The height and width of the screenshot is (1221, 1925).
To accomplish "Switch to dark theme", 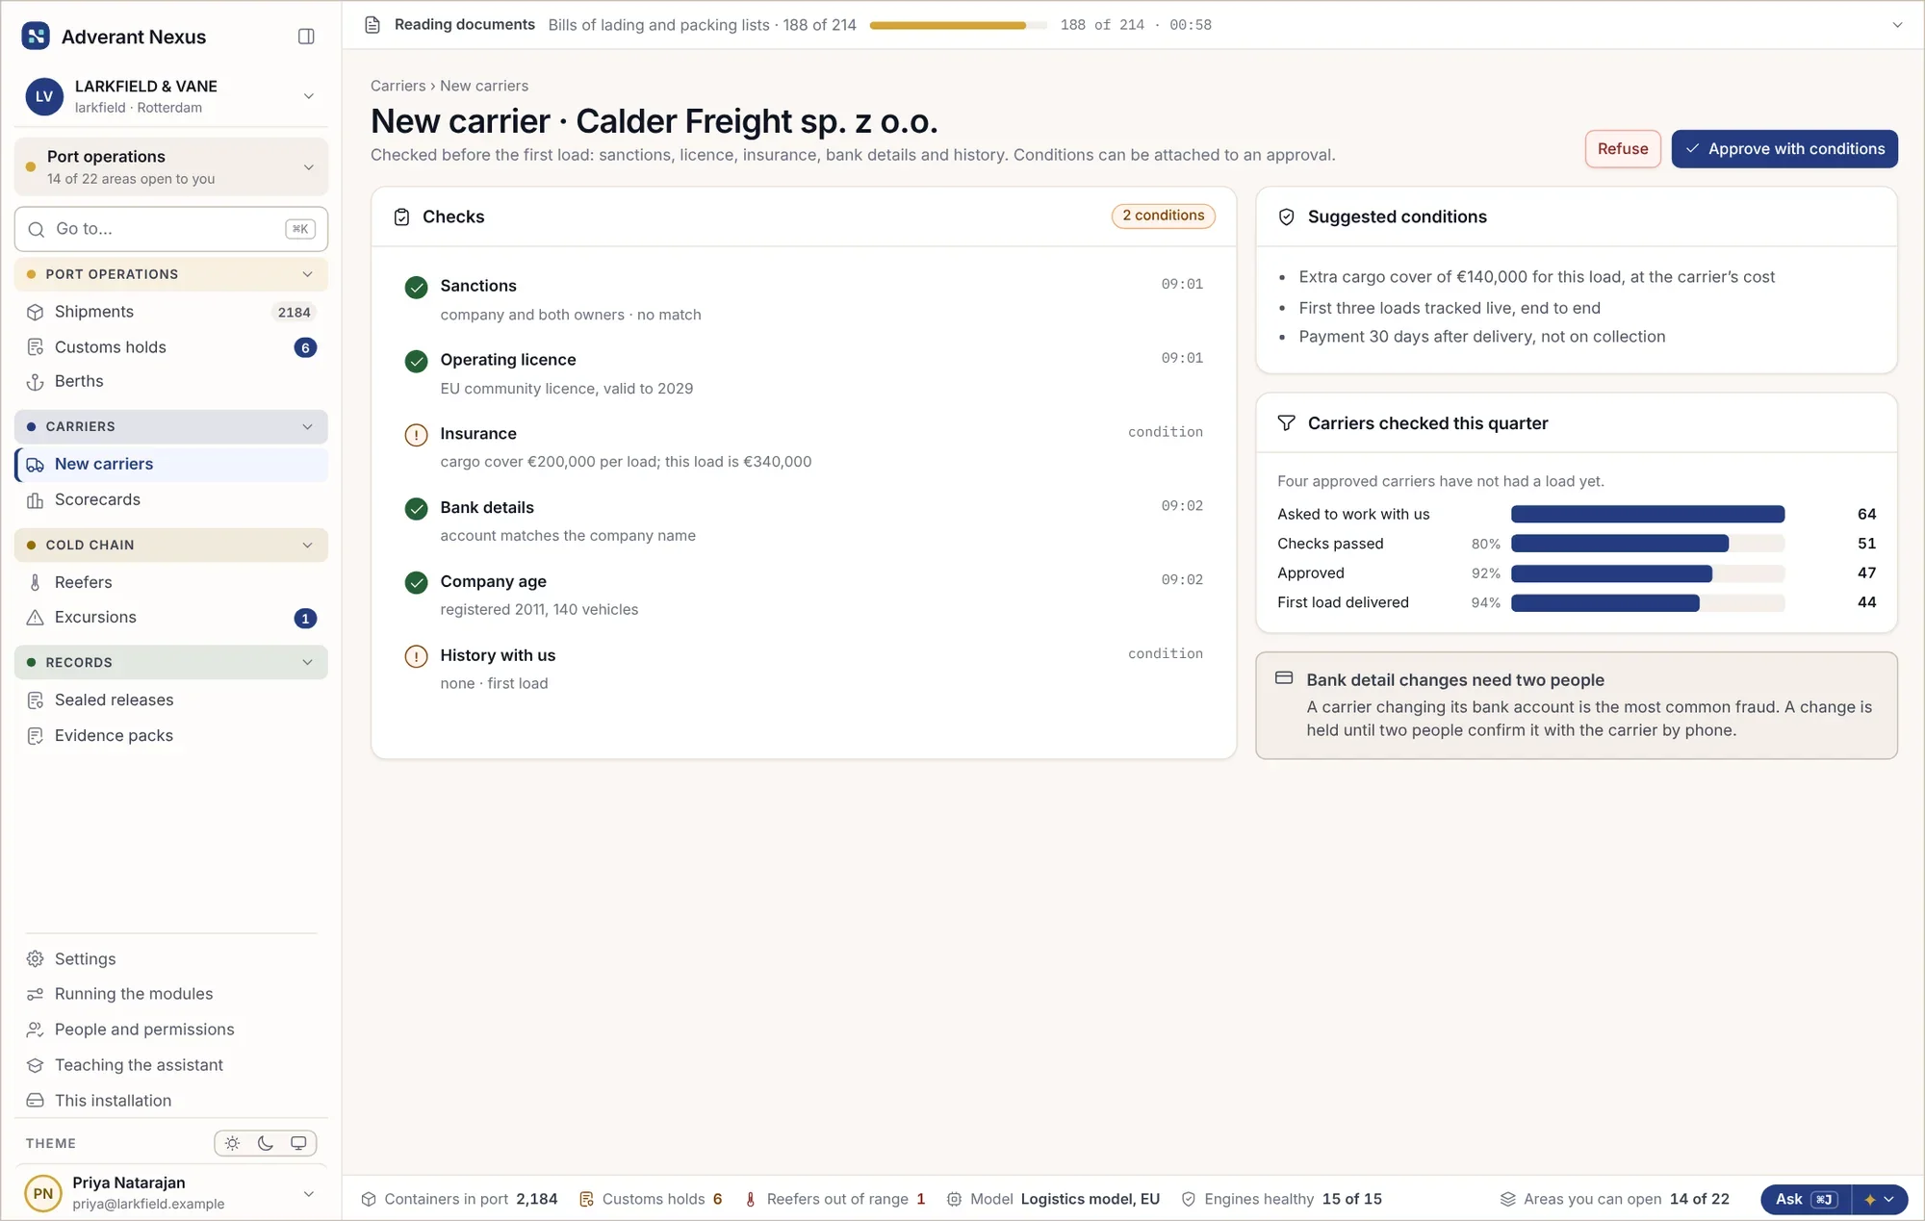I will tap(266, 1143).
